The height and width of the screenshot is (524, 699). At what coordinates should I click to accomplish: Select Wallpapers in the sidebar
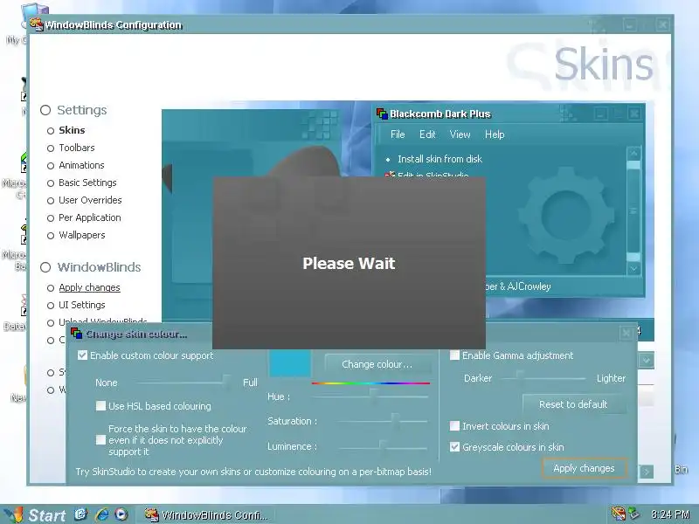coord(82,235)
